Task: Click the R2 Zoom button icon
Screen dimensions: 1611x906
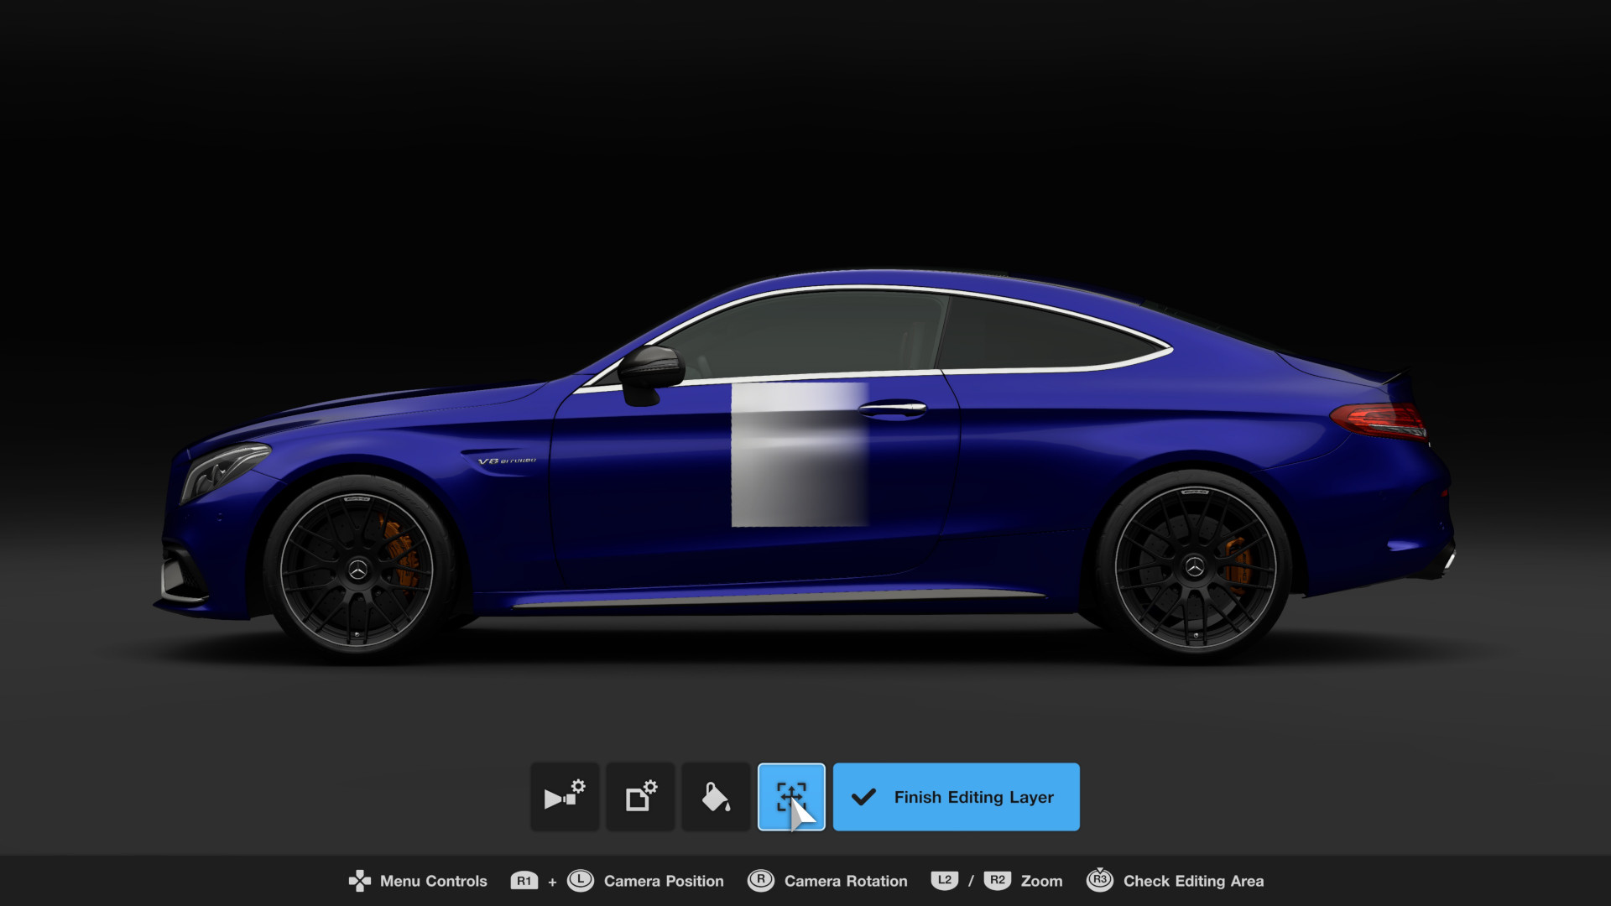Action: click(998, 881)
